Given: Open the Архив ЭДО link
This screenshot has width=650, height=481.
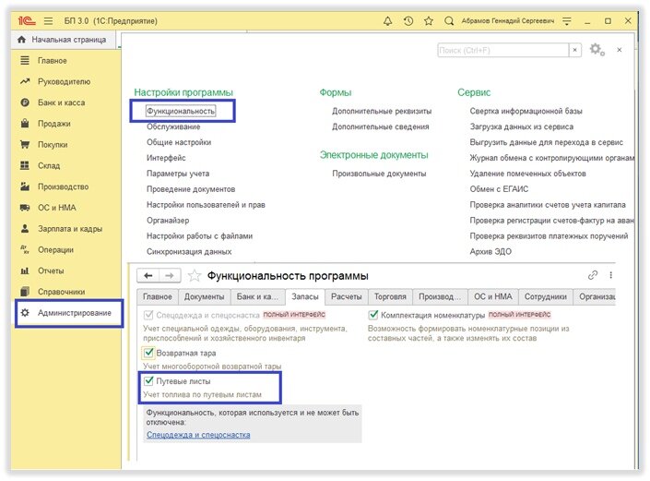Looking at the screenshot, I should [x=490, y=251].
